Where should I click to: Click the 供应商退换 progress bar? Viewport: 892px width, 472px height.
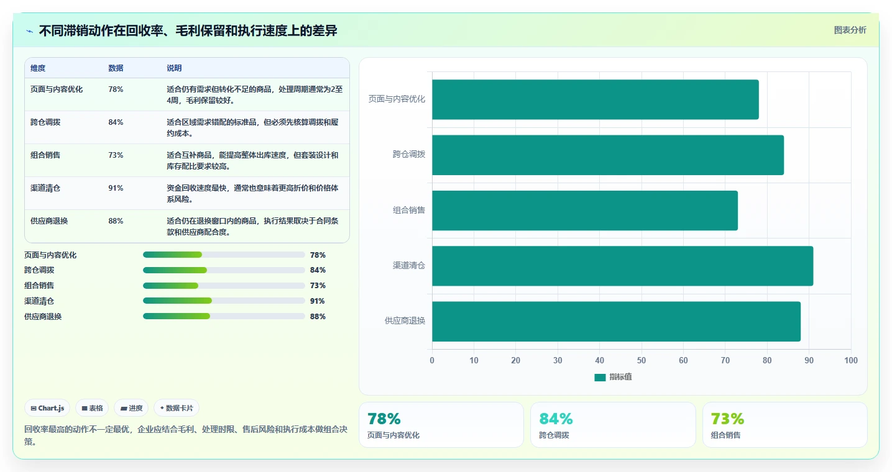(x=224, y=316)
